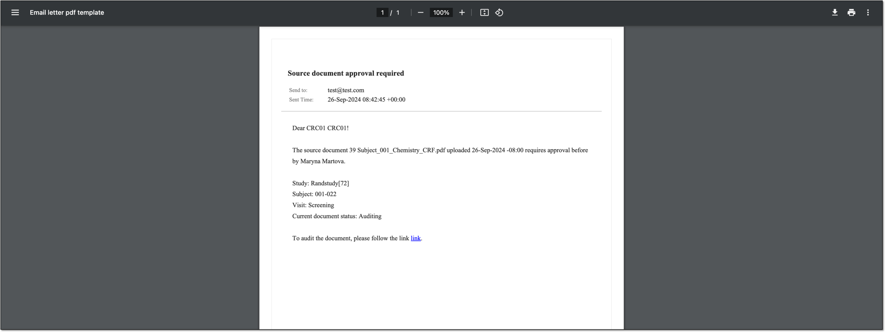The width and height of the screenshot is (885, 332).
Task: Print the PDF document
Action: pos(851,12)
